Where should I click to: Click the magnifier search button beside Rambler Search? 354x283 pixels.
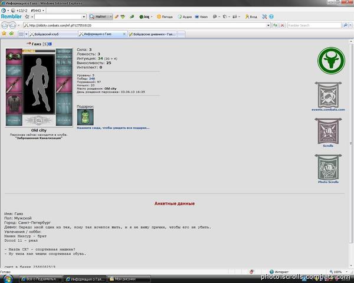345,25
